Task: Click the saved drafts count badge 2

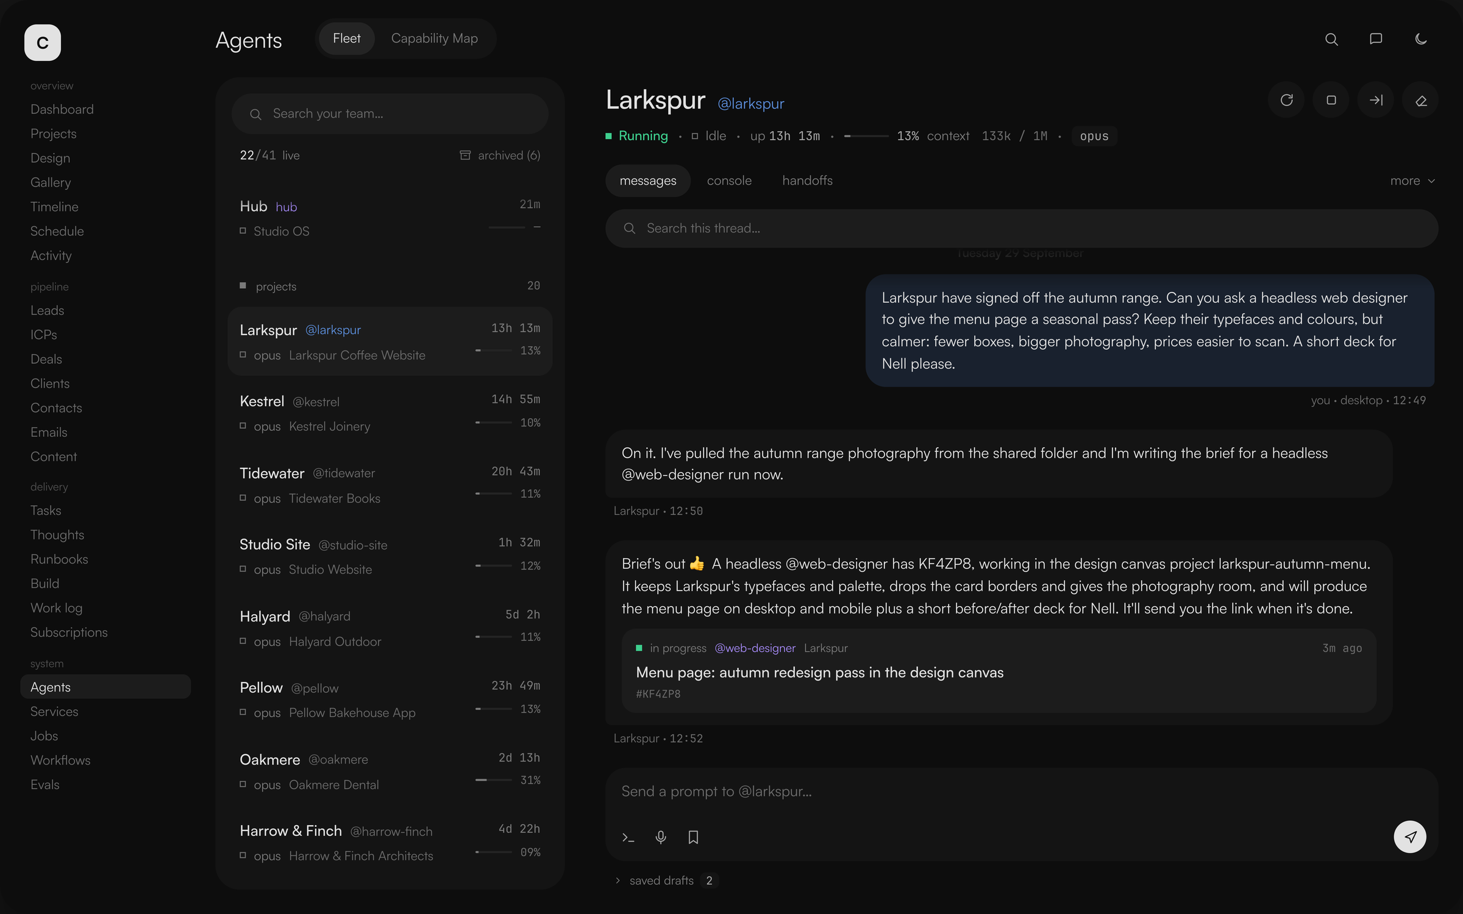Action: click(709, 880)
